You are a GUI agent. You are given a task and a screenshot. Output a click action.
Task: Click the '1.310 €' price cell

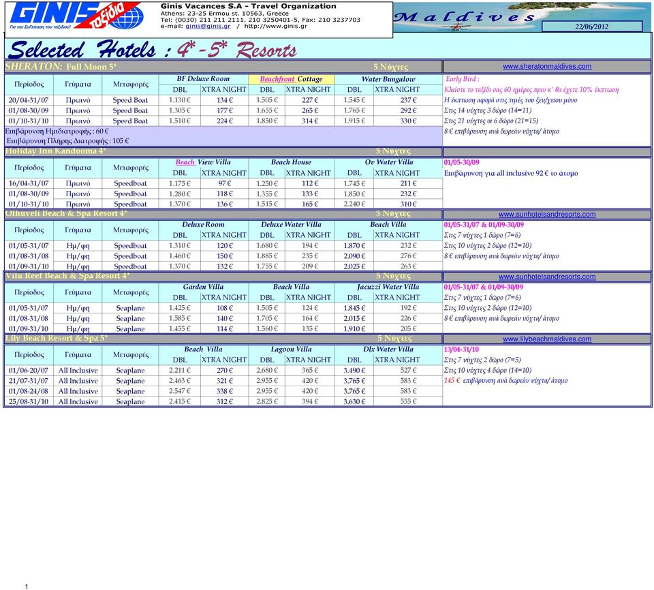pos(179,246)
